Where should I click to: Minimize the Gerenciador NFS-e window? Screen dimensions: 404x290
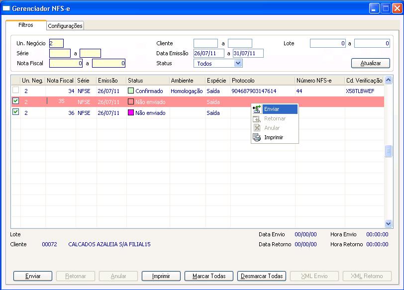coord(374,8)
